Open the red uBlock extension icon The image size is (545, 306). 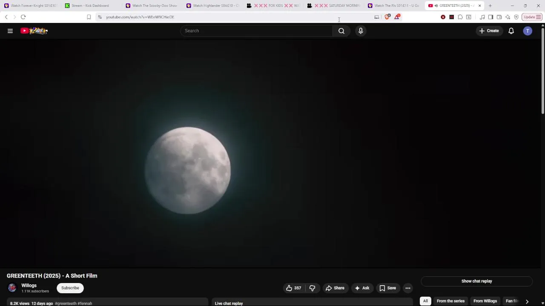443,17
